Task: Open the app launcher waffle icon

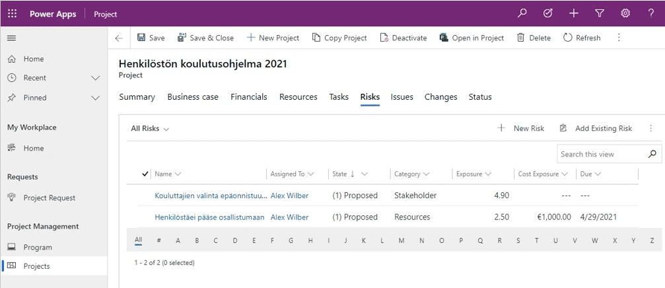Action: pyautogui.click(x=12, y=13)
